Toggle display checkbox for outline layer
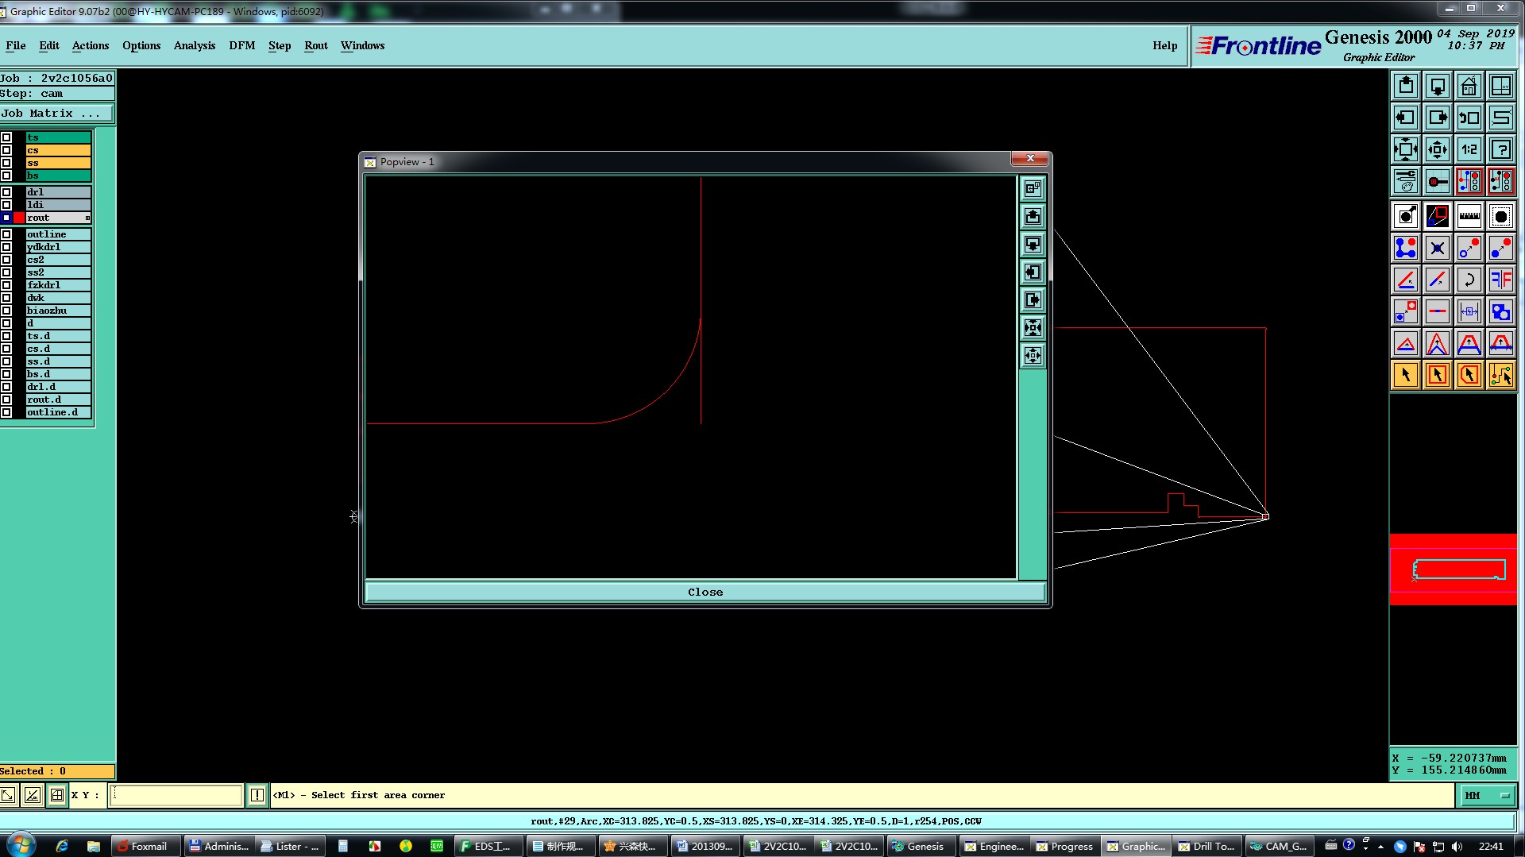 coord(6,234)
